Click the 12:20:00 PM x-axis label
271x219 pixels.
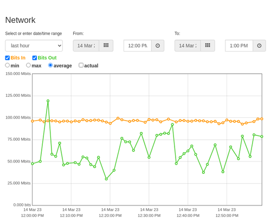point(110,216)
